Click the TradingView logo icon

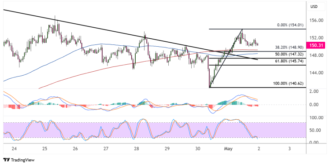click(7, 160)
